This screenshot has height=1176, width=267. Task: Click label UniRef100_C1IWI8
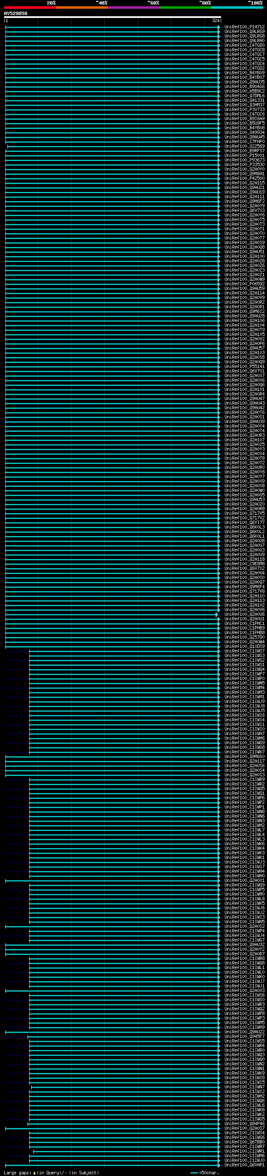click(x=244, y=1078)
